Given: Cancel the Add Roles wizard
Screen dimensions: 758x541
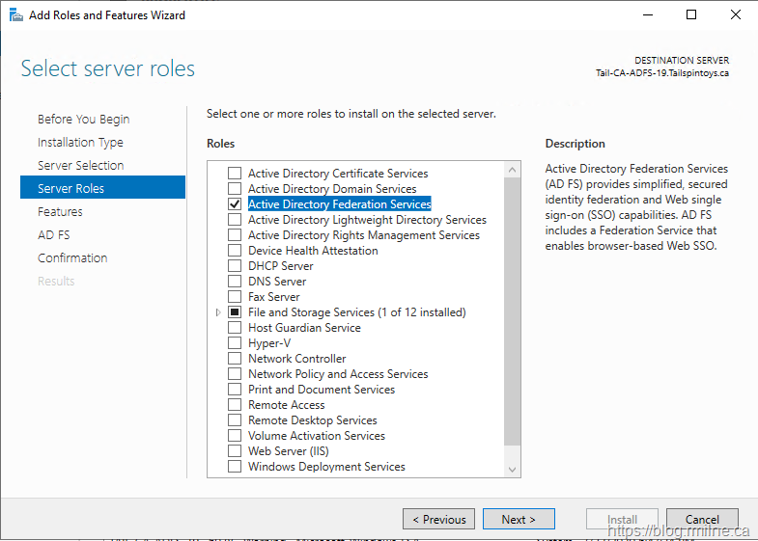Looking at the screenshot, I should [702, 519].
